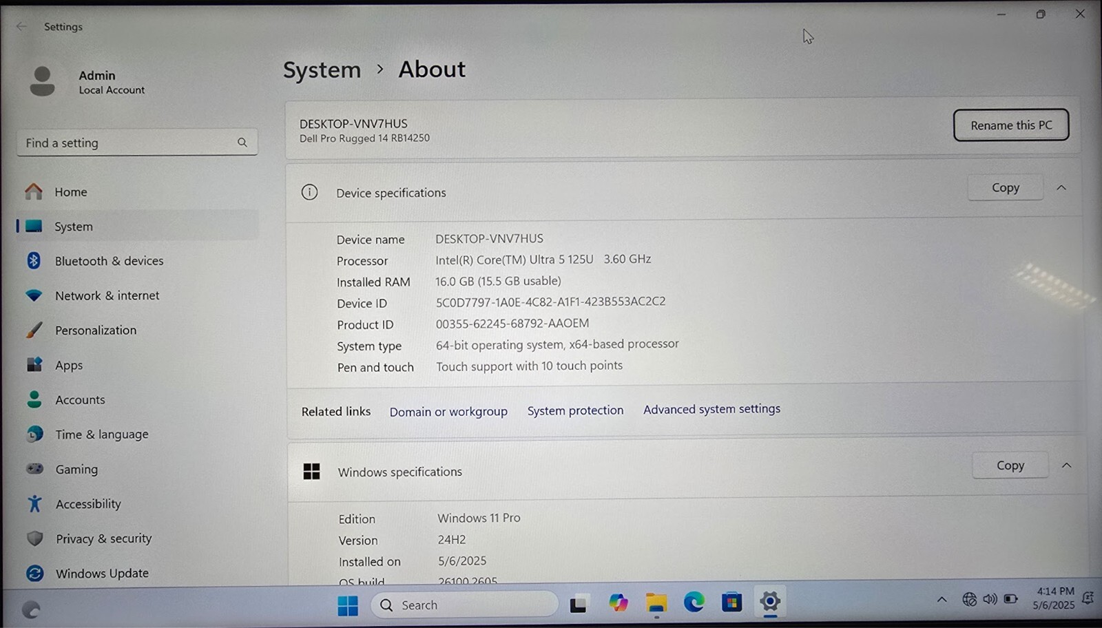
Task: Click the Edition value Windows 11 Pro
Action: point(479,518)
